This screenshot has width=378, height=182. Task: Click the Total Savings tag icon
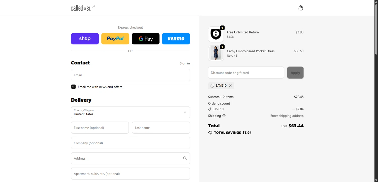210,133
